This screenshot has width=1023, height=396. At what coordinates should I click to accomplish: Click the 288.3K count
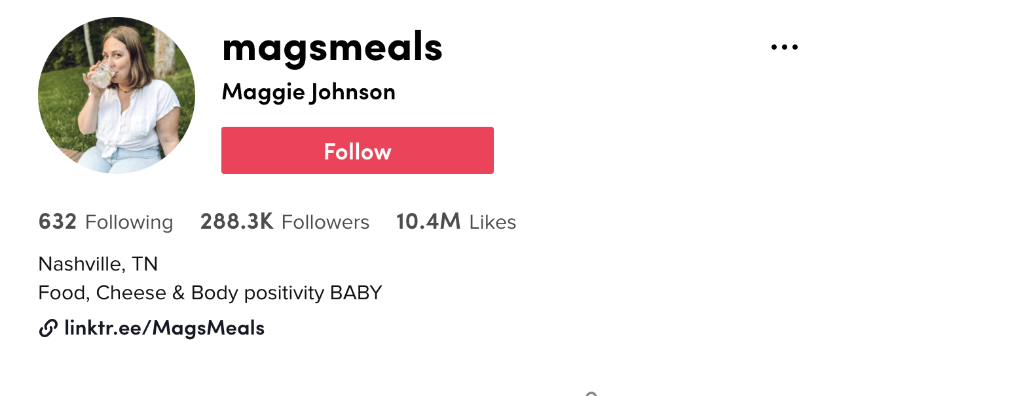[237, 222]
